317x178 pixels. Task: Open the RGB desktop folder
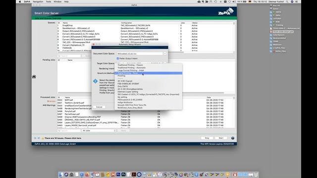[x=275, y=22]
